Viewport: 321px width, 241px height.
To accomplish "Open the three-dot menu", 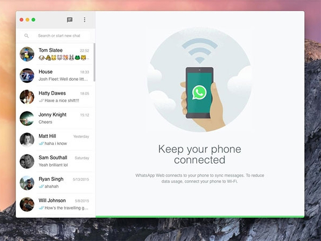I will 85,20.
